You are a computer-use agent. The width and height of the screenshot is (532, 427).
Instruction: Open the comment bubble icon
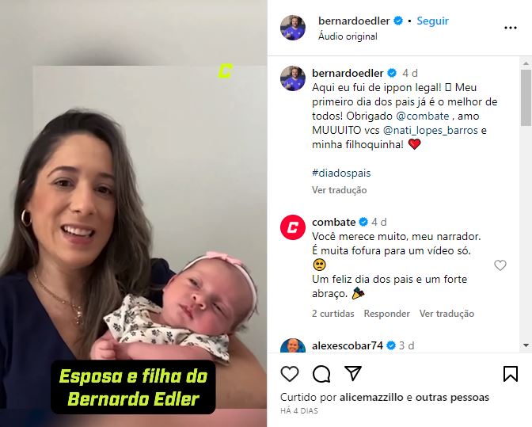[321, 374]
